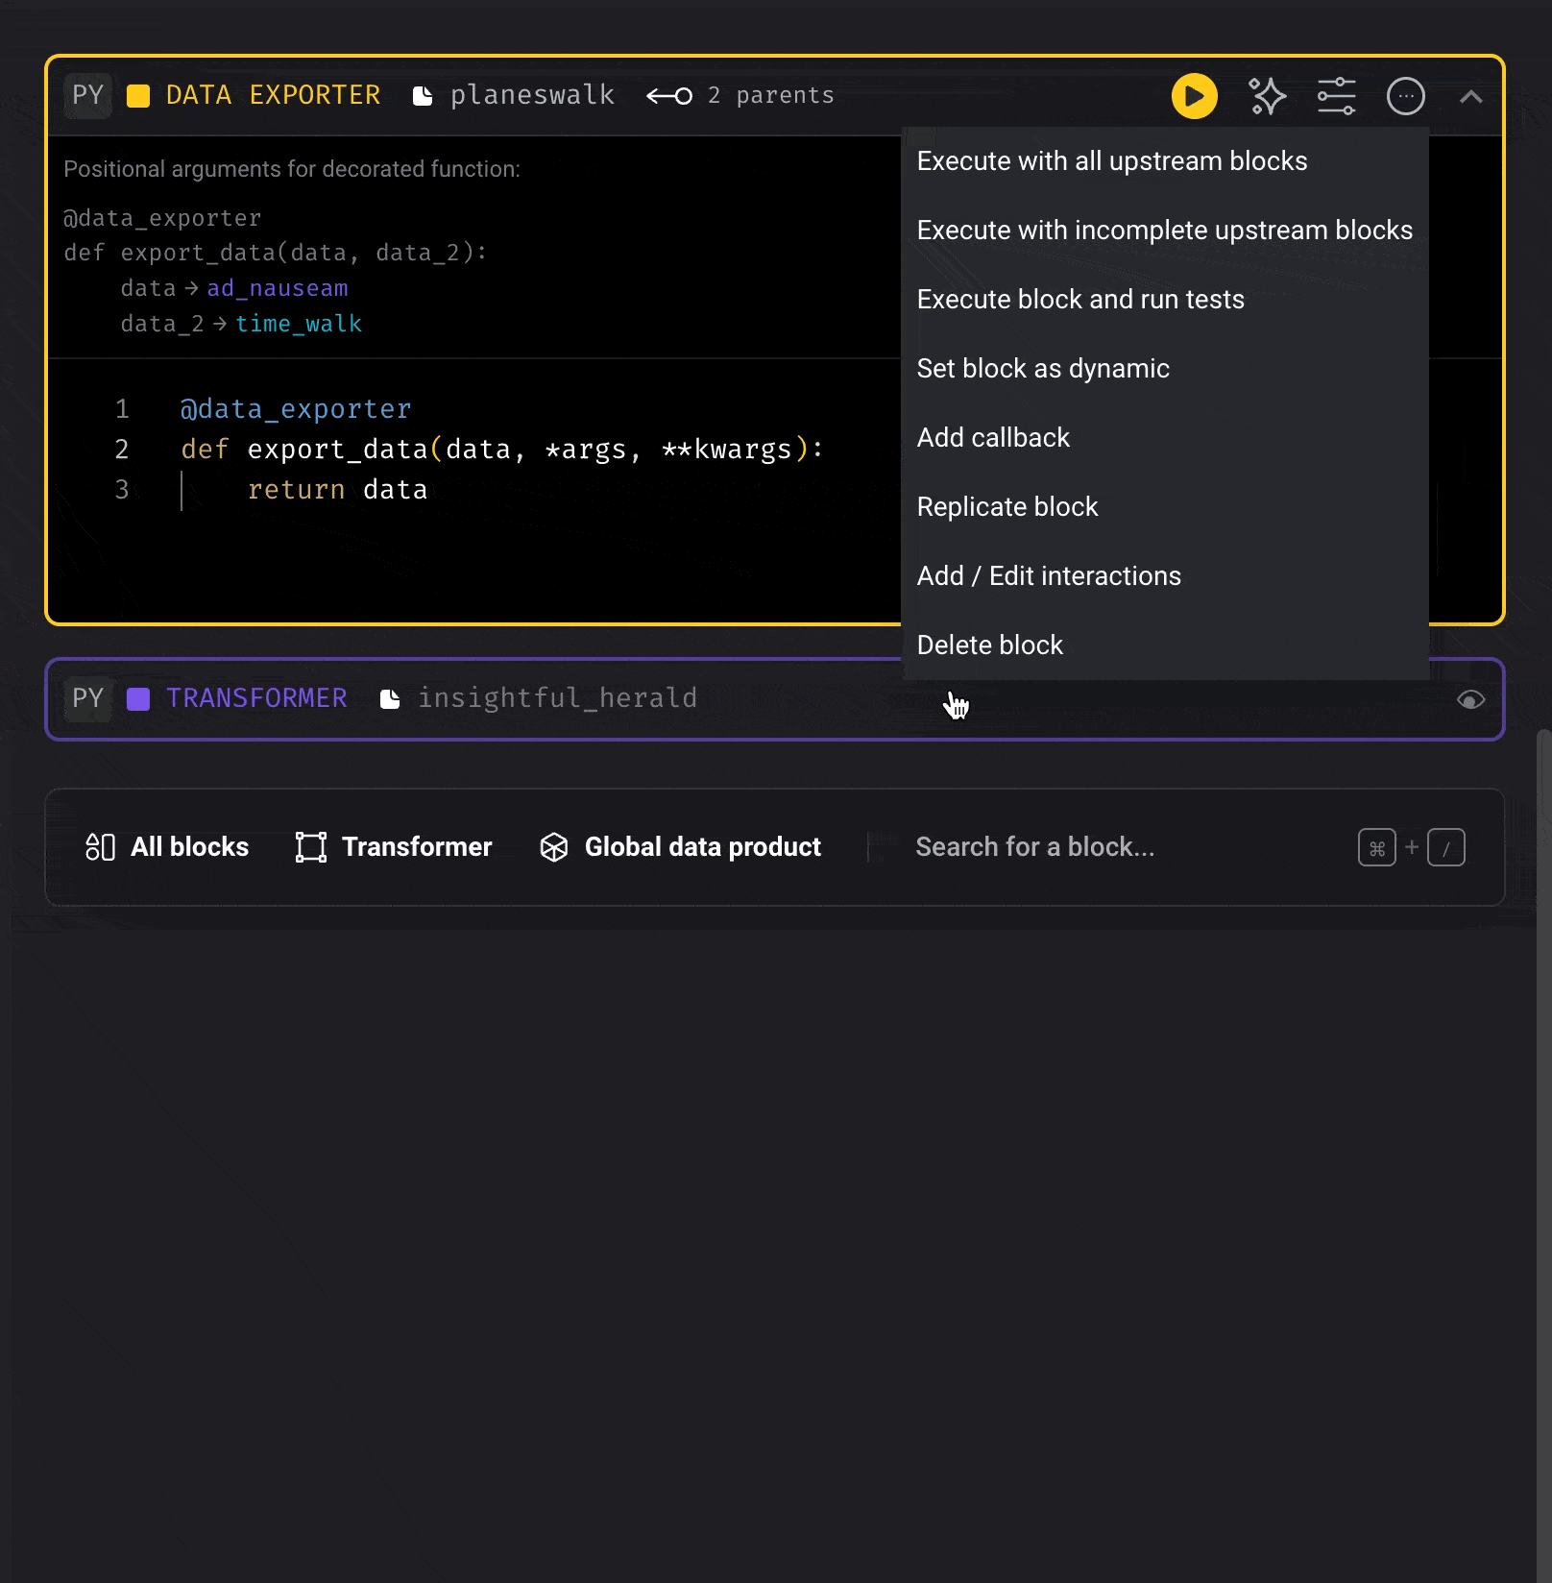The width and height of the screenshot is (1552, 1583).
Task: Click the file icon next to insightful_herald
Action: pyautogui.click(x=390, y=699)
